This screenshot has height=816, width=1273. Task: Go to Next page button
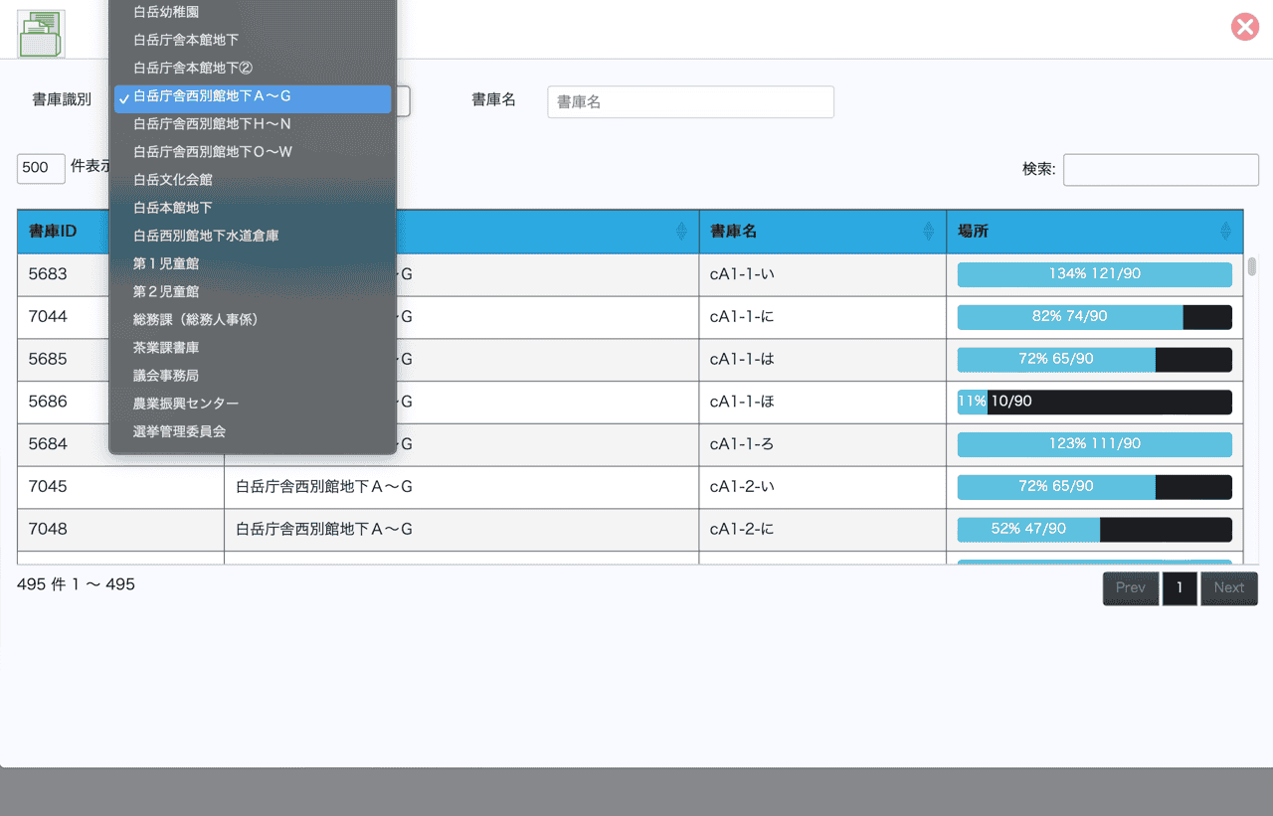click(x=1228, y=587)
